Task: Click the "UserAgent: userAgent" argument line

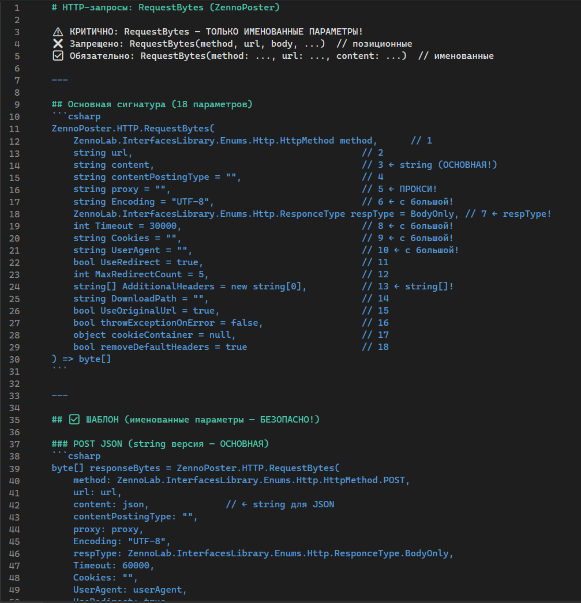Action: (130, 589)
